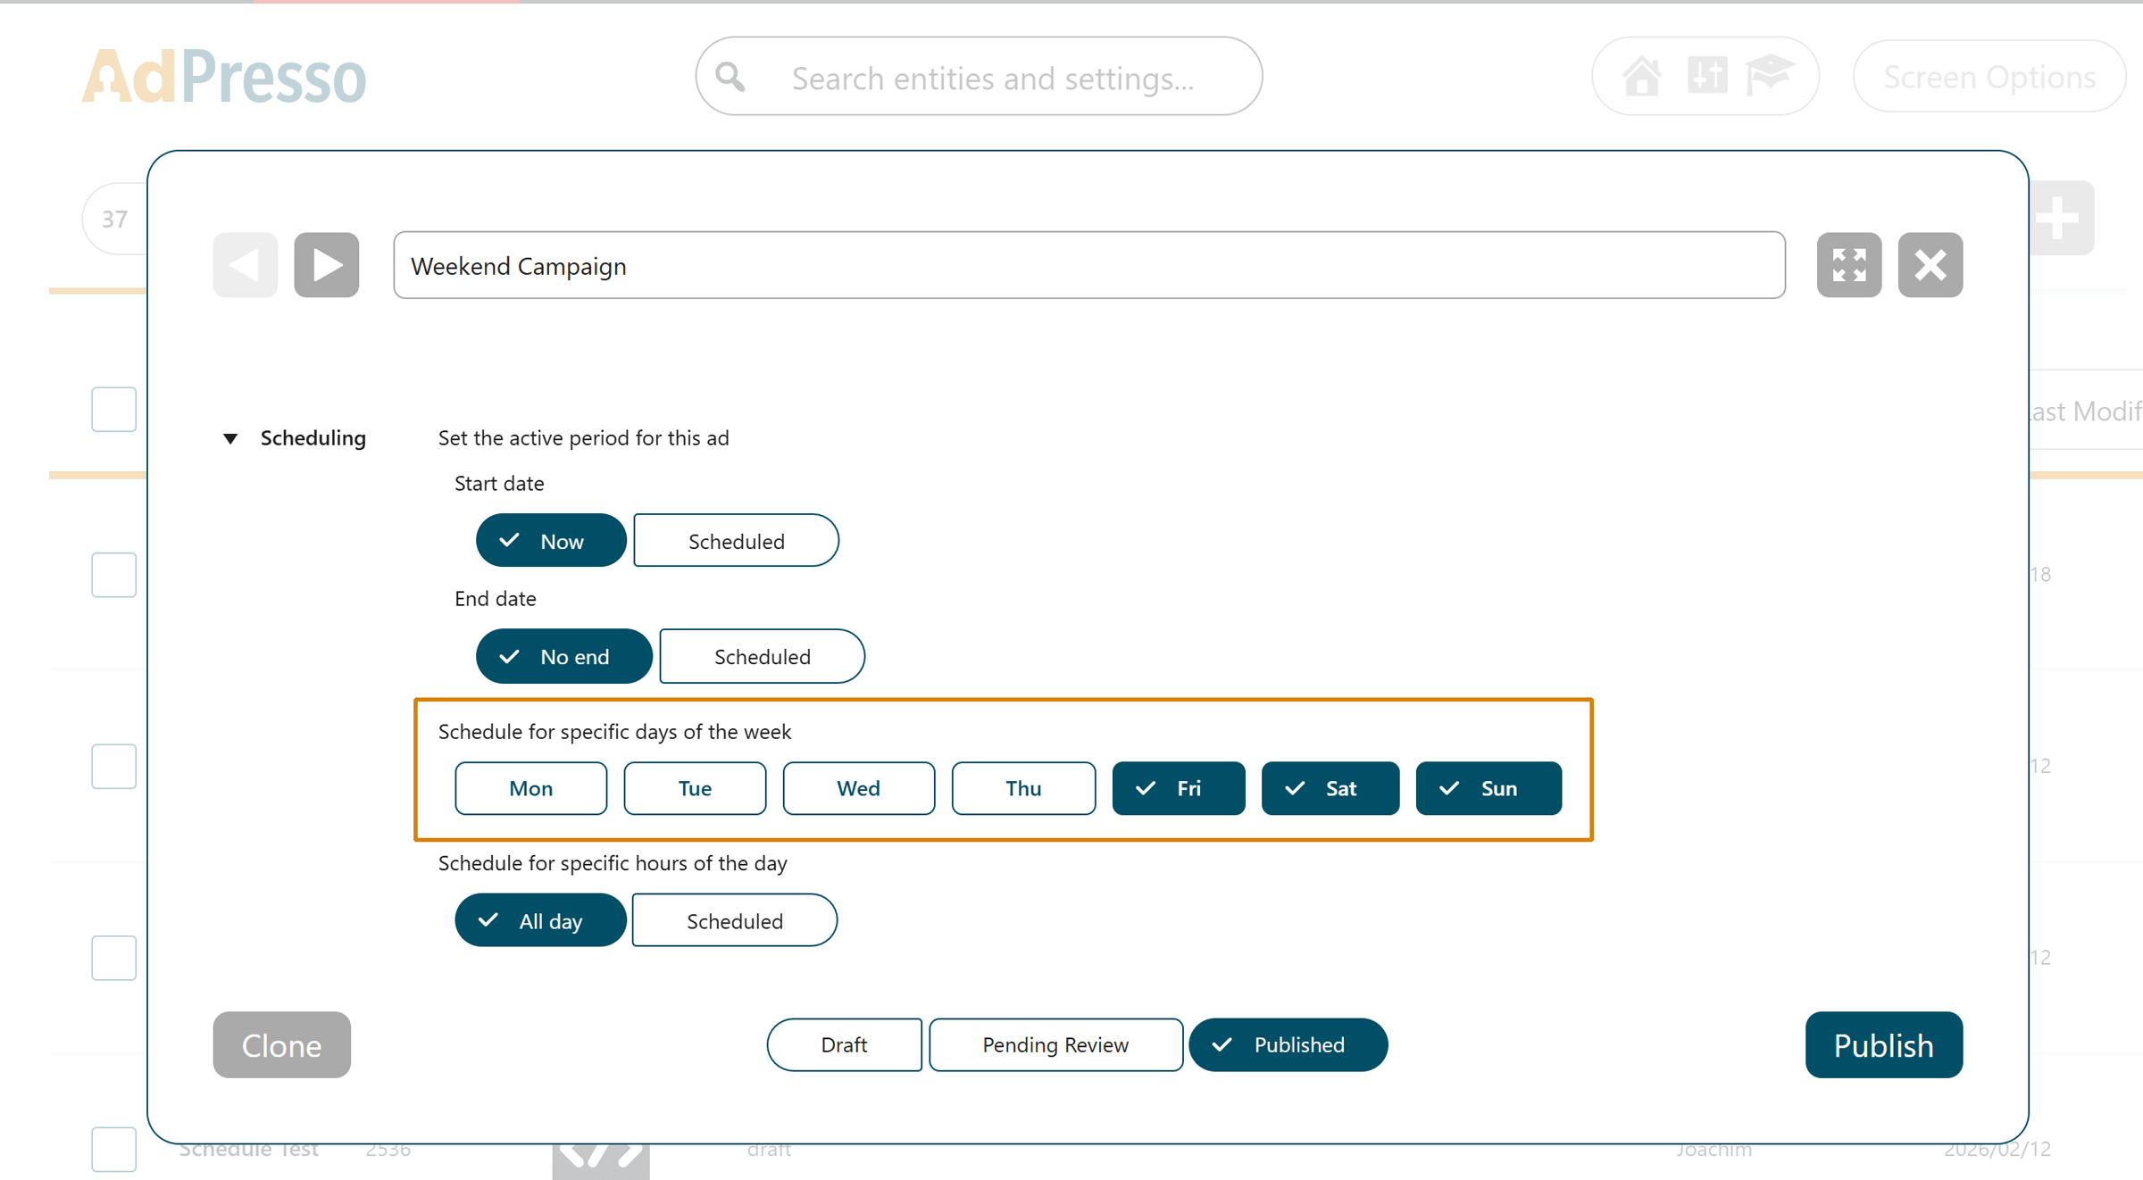Disable Saturday in the weekly schedule
The height and width of the screenshot is (1180, 2143).
(x=1330, y=788)
